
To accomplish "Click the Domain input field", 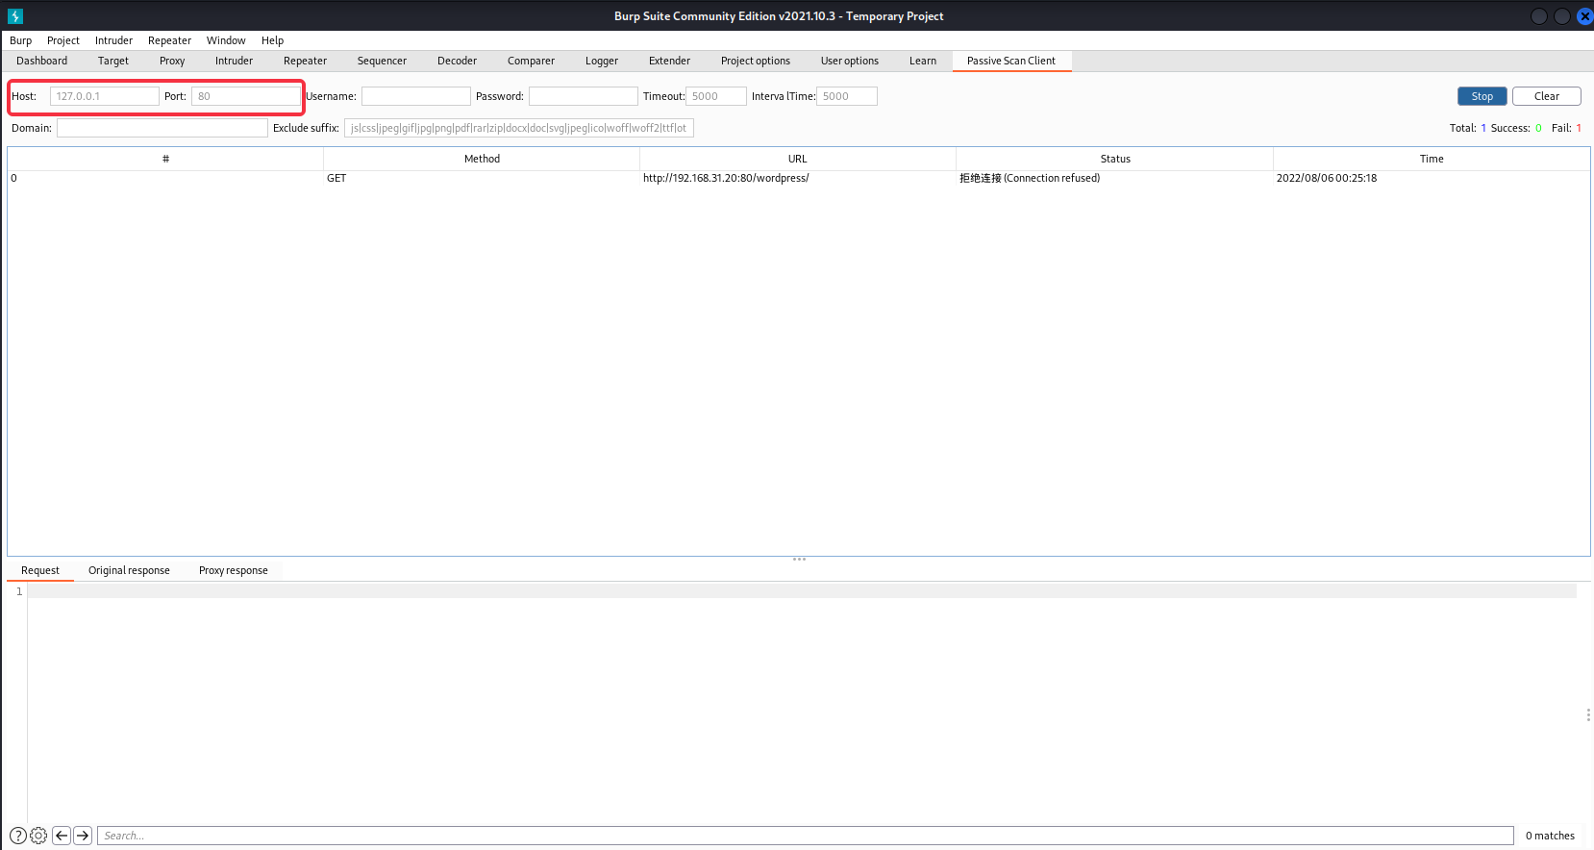I will (162, 128).
